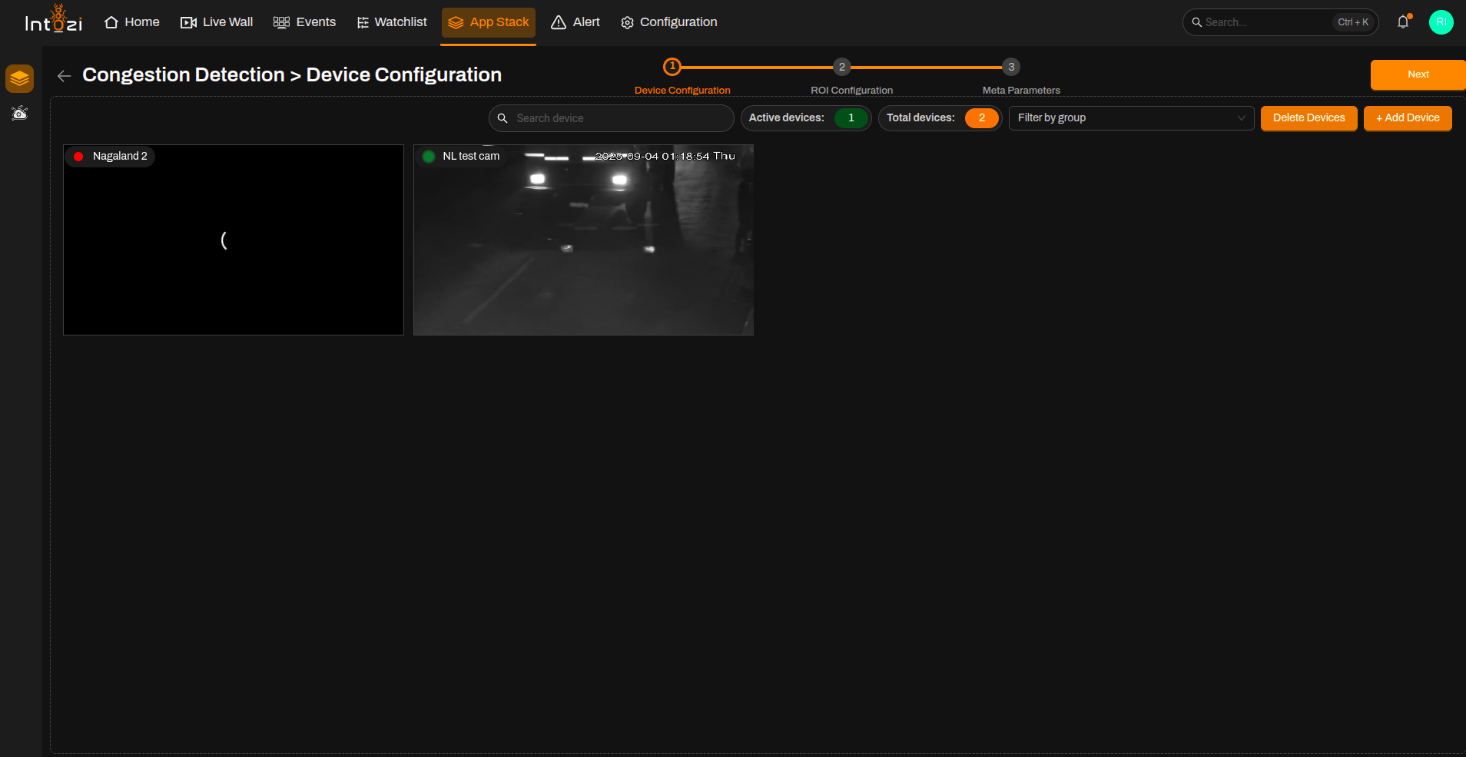Viewport: 1466px width, 757px height.
Task: Click the NL test cam label
Action: [x=471, y=156]
